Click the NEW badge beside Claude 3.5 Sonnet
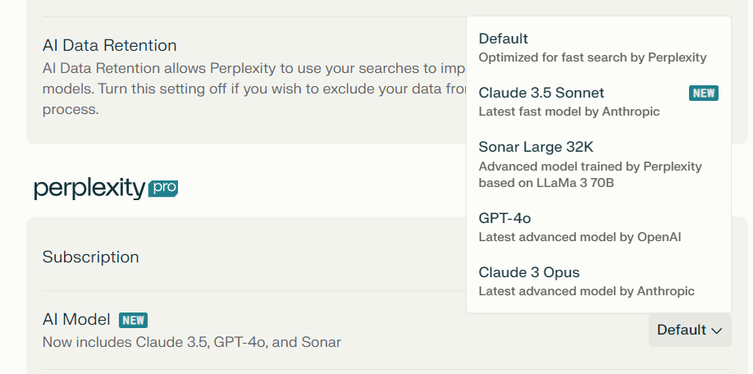 pos(704,93)
